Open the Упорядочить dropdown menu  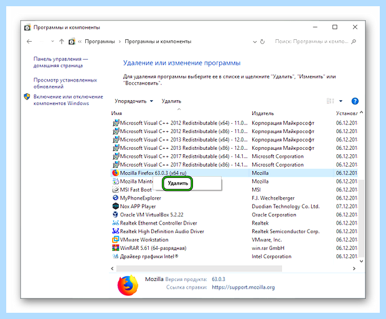coord(134,101)
